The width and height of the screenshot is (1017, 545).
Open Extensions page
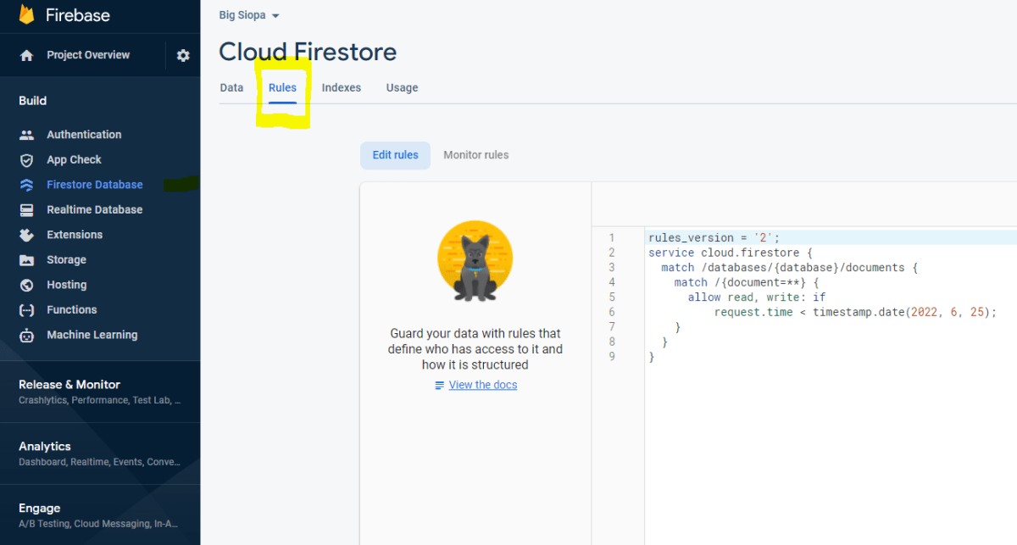pos(75,235)
